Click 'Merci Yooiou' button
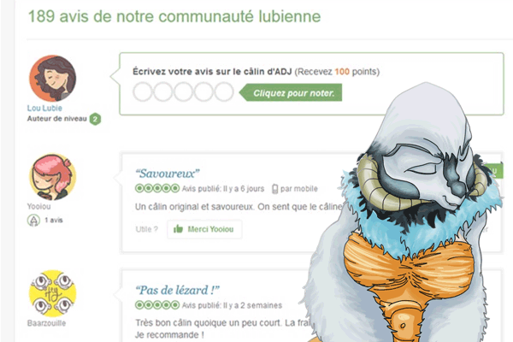513x342 pixels. pos(204,229)
